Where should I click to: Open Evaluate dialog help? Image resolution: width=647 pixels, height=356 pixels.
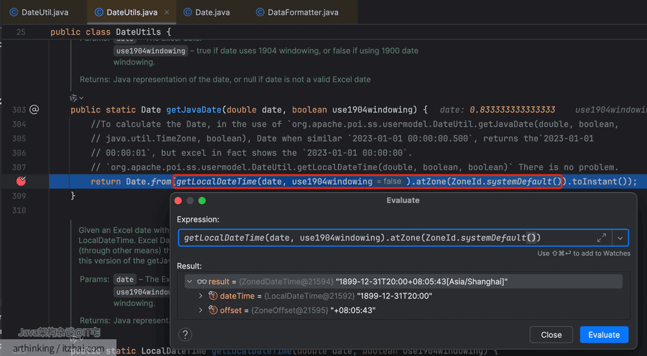(185, 335)
